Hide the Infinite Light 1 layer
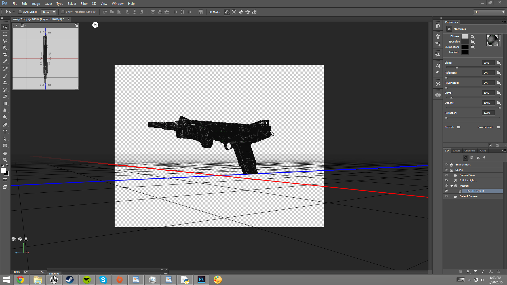The height and width of the screenshot is (285, 507). [x=446, y=180]
